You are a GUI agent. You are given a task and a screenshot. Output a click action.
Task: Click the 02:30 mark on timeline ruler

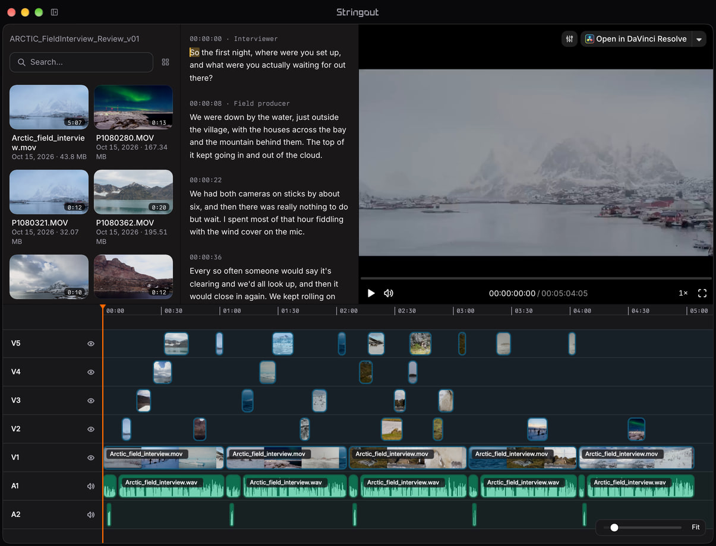[406, 310]
